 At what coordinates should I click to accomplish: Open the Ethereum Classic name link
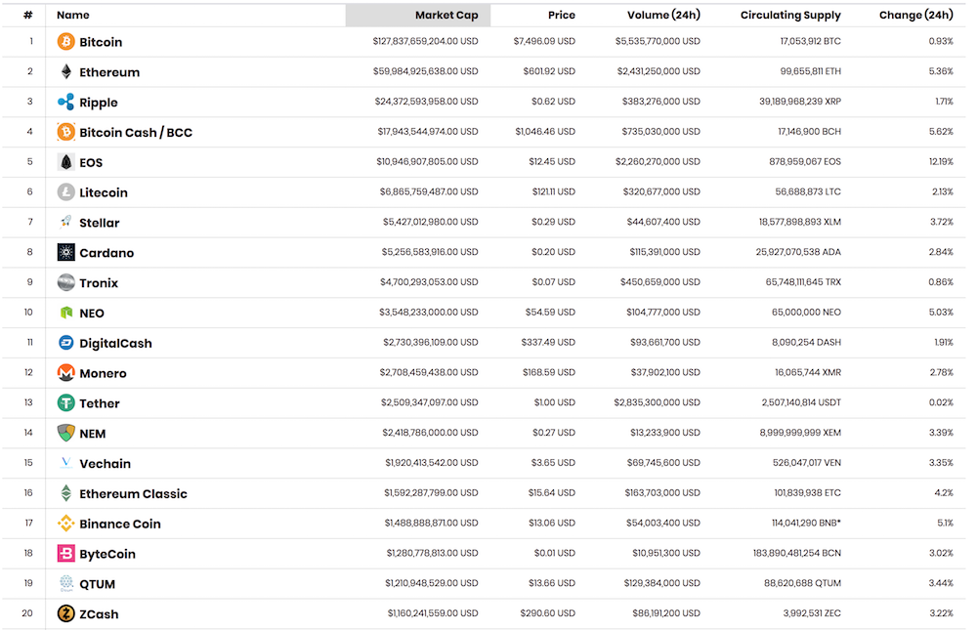point(133,493)
